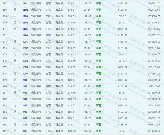Click 可售 status in row 167
This screenshot has height=135, width=164.
99,3
